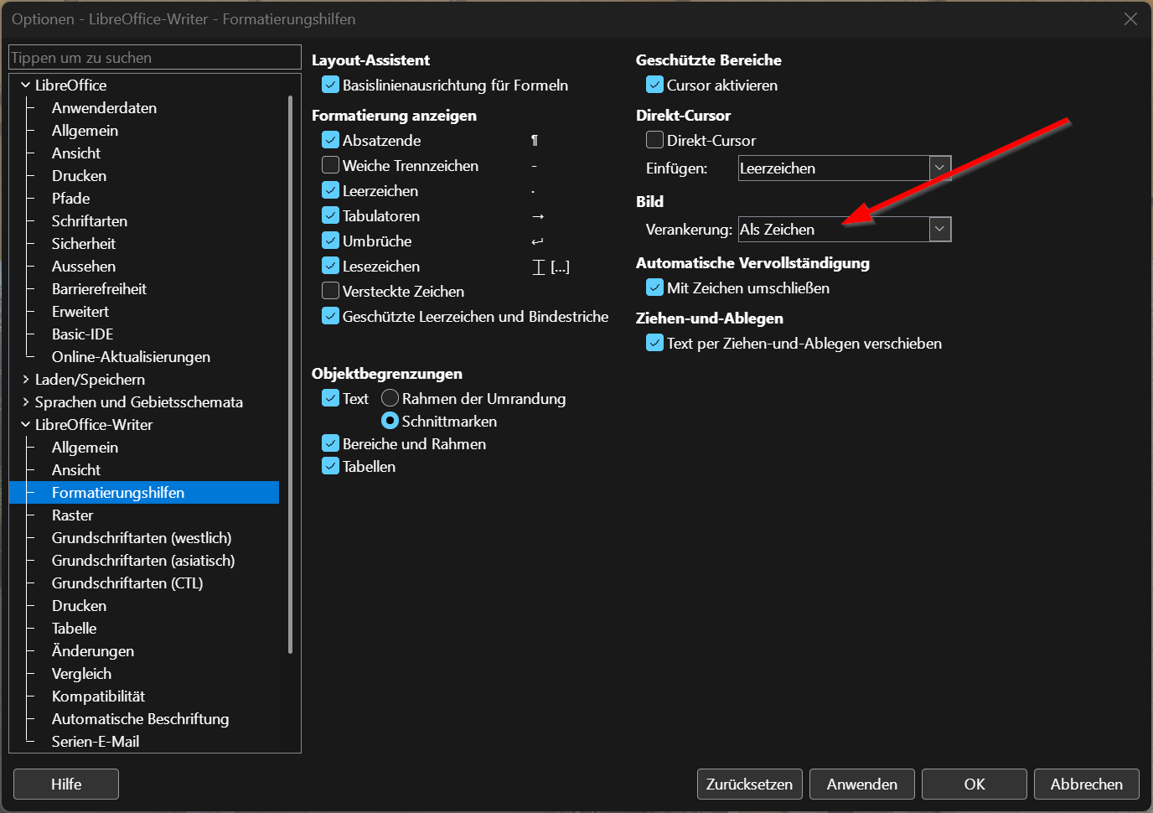Cancel with the Abbrechen button
The image size is (1153, 813).
[x=1087, y=785]
